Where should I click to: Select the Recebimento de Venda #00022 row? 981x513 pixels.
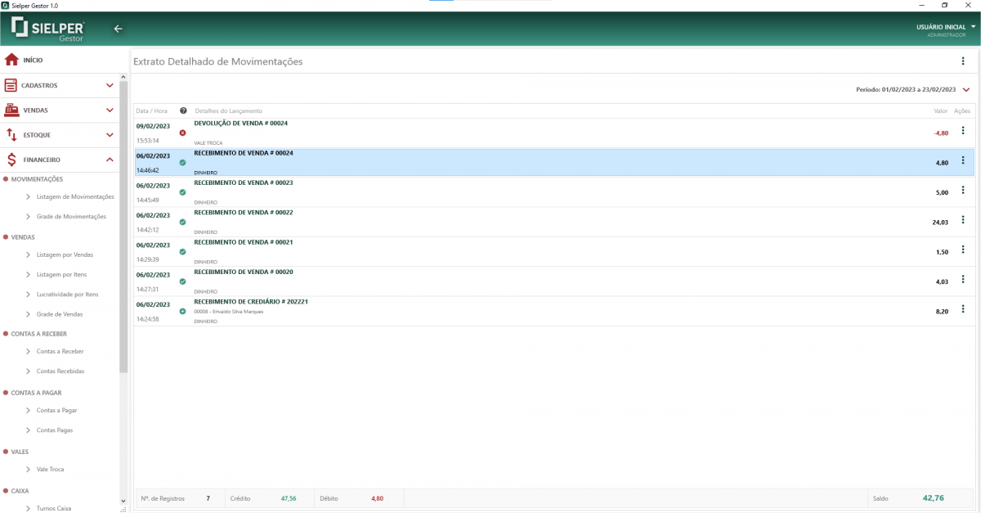click(x=554, y=222)
